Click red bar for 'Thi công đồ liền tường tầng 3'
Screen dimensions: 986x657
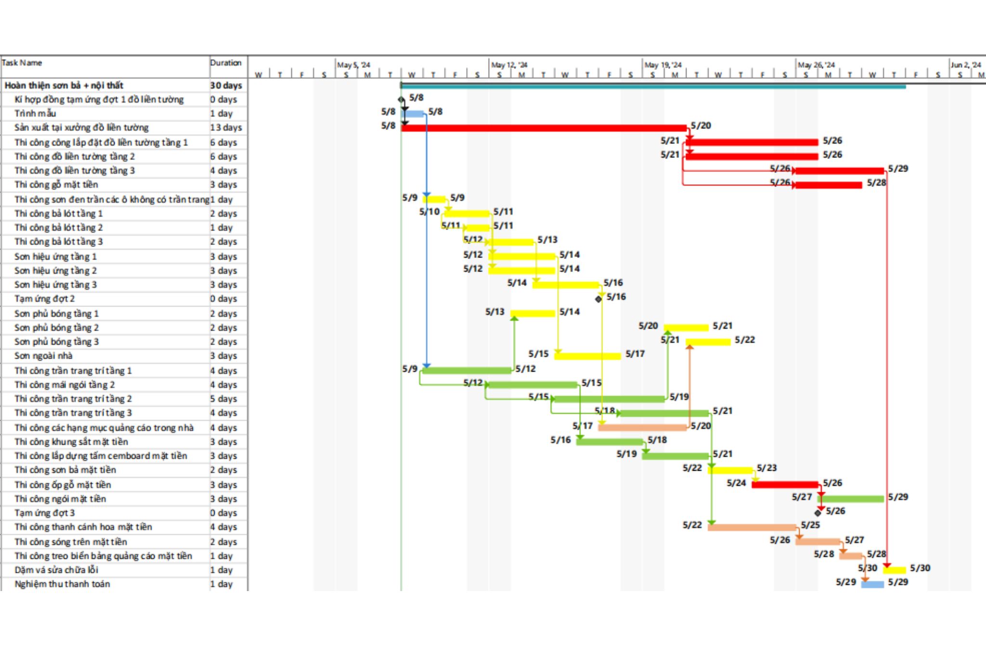840,171
